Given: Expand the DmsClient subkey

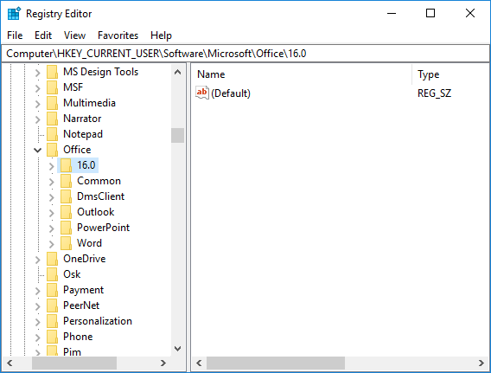Looking at the screenshot, I should 52,197.
